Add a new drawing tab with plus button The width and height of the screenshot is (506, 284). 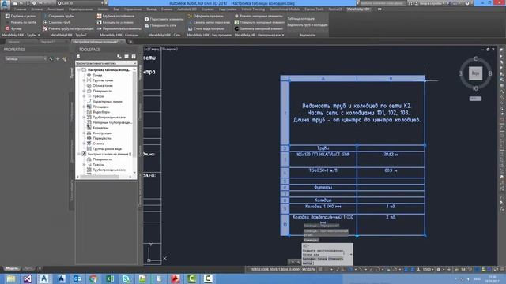pos(130,42)
